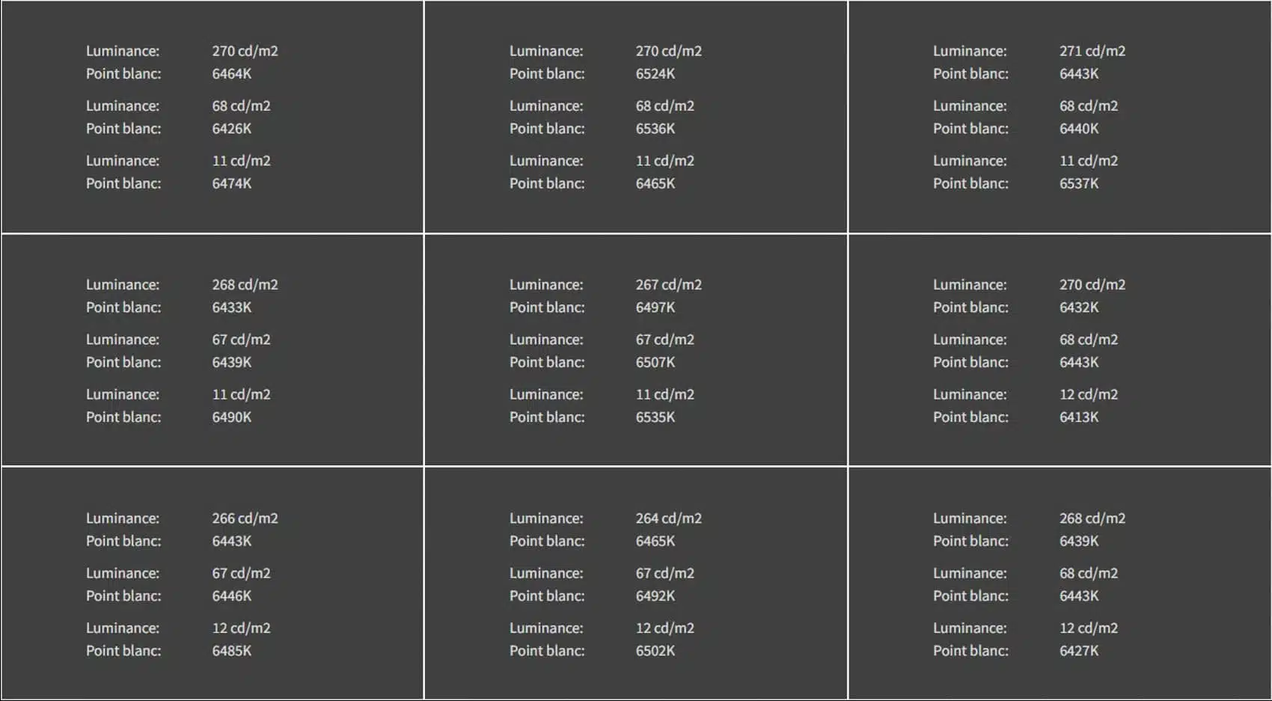
Task: Click the 6497K center white point
Action: pos(655,307)
